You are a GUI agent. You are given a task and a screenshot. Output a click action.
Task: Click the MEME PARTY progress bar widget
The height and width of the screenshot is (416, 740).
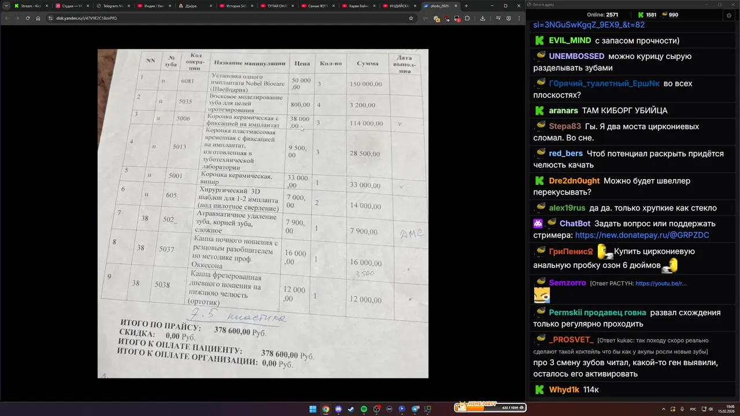click(490, 407)
